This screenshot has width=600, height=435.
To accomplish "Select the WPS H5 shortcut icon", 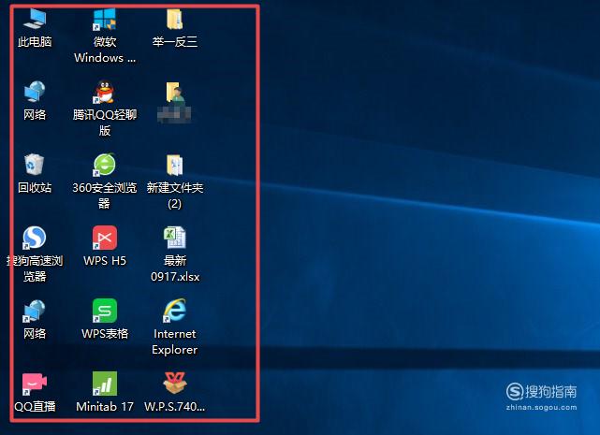I will pos(105,238).
